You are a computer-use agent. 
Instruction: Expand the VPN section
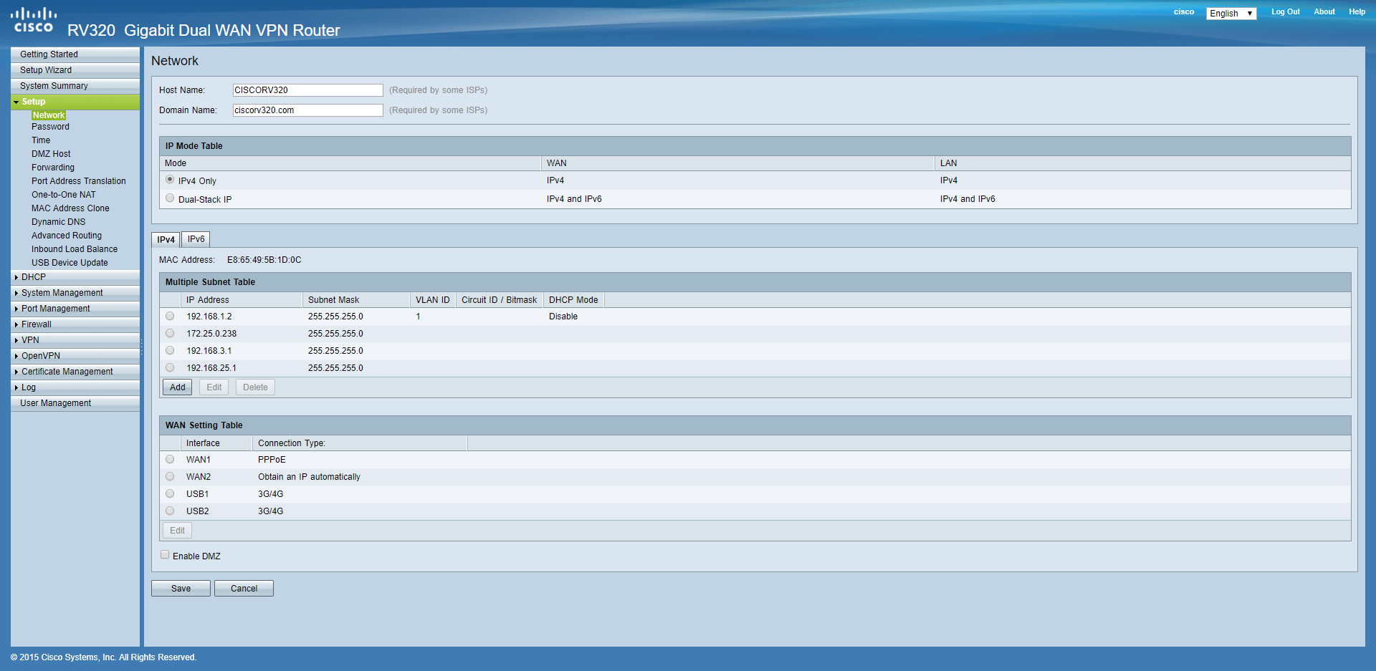(x=29, y=339)
